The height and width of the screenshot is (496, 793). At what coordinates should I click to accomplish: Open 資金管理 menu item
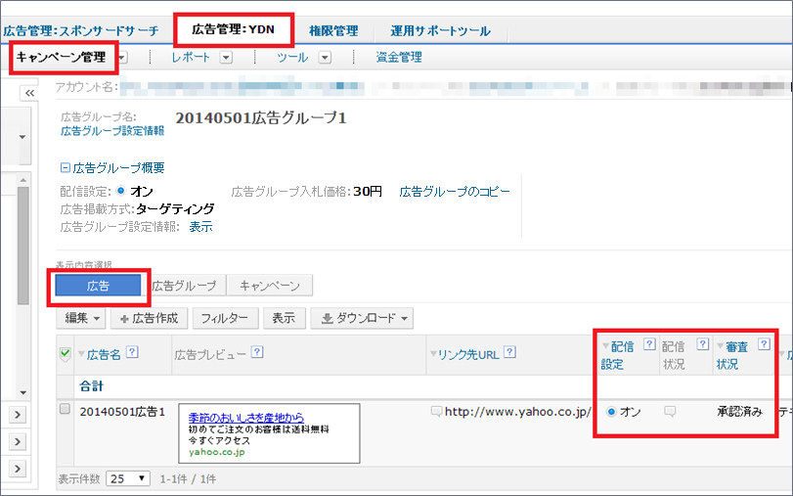(399, 57)
